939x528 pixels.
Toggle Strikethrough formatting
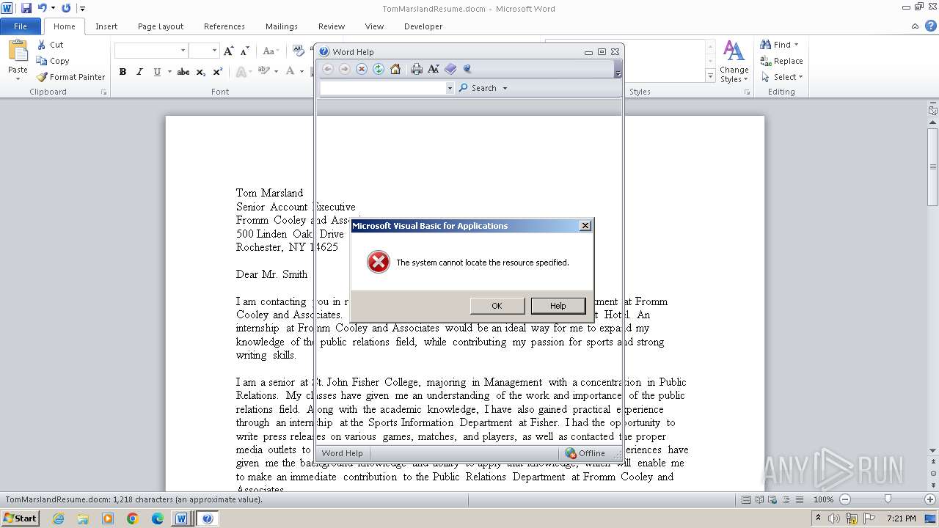pyautogui.click(x=183, y=72)
